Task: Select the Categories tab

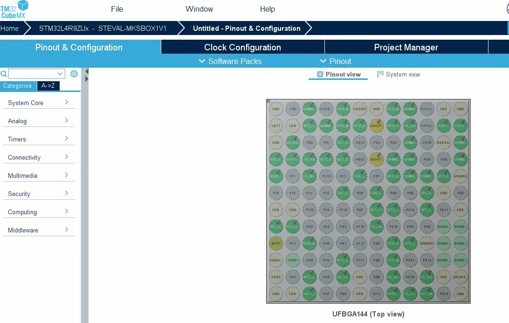Action: point(17,86)
